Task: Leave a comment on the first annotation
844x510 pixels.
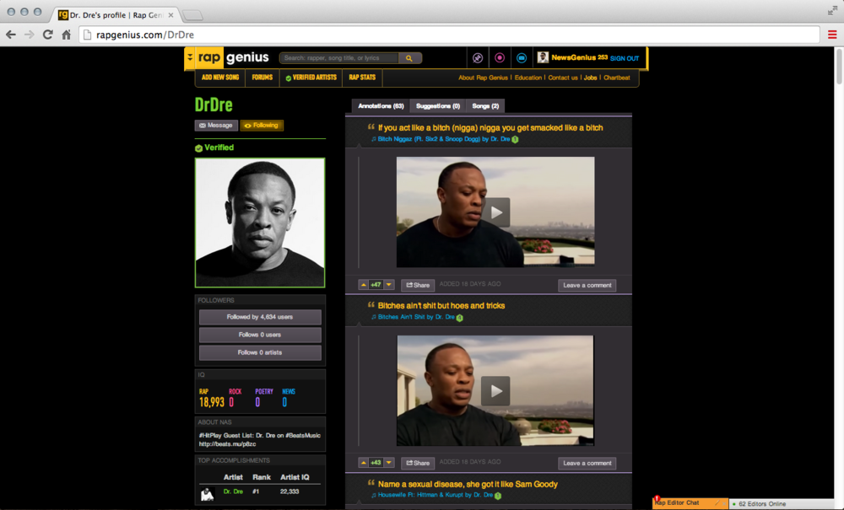Action: pos(587,285)
